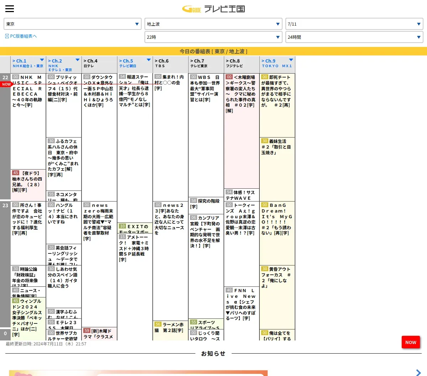
Task: Expand the Ch.9 TOKYO MX1 channel arrow
Action: coord(291,60)
